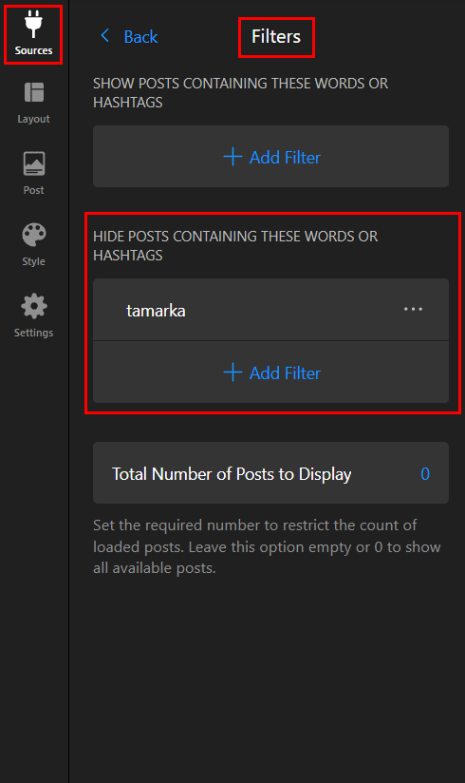Switch to the Style tab label
The width and height of the screenshot is (465, 783).
33,261
